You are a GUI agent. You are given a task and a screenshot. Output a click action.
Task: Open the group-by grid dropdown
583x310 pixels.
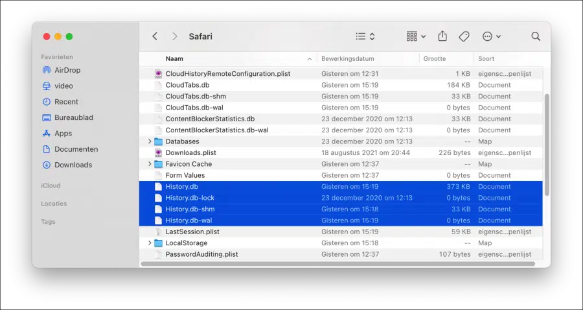[x=416, y=36]
